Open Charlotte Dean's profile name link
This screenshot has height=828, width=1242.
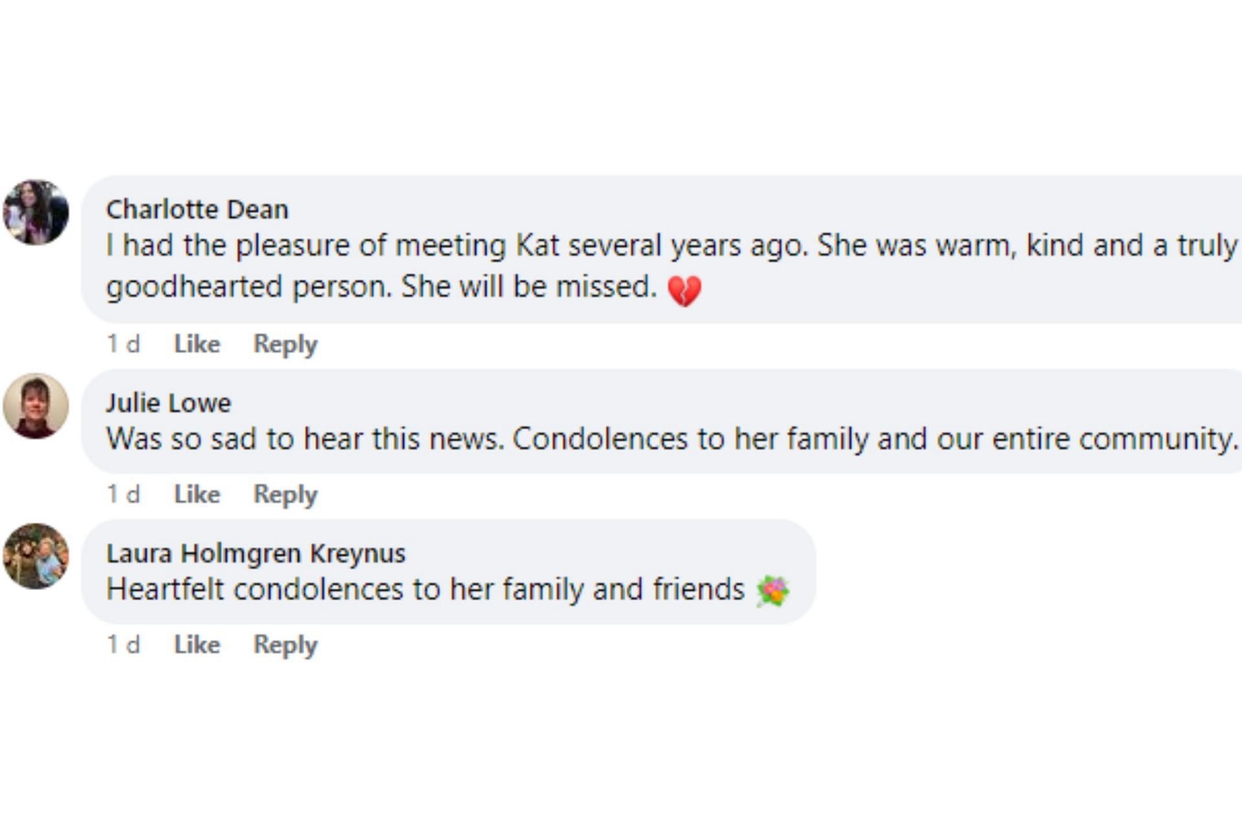point(197,210)
